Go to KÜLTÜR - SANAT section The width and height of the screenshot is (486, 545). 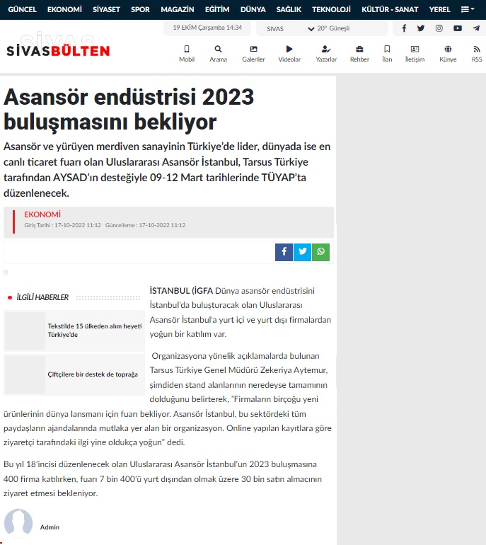click(x=390, y=9)
